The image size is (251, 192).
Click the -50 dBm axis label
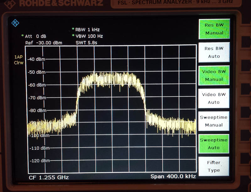(37, 72)
